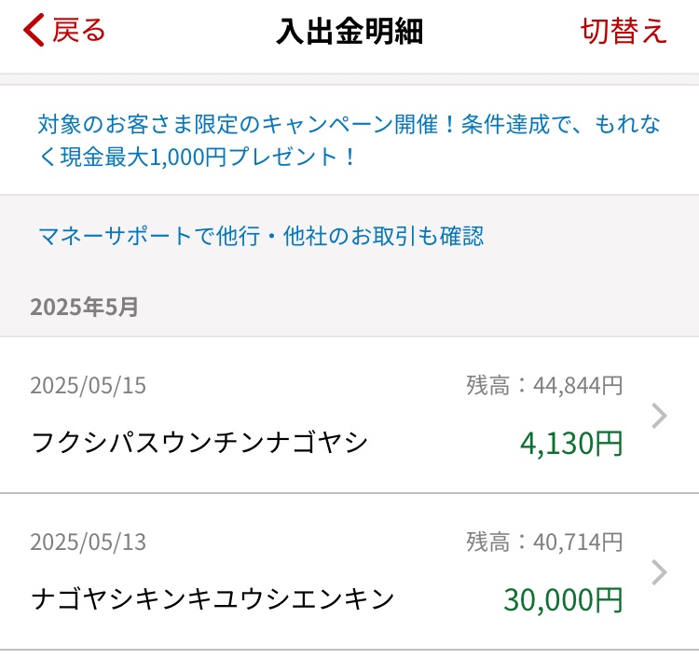Image resolution: width=699 pixels, height=659 pixels.
Task: Tap the 現金最大1,000円プレゼント text line
Action: [x=198, y=157]
